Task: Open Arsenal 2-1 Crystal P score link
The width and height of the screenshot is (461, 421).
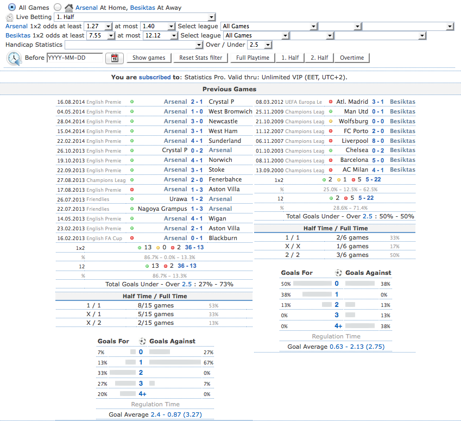Action: 197,102
